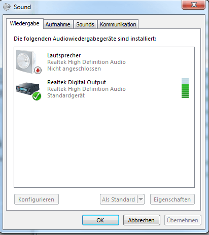Switch to the Aufnahme tab

point(58,24)
